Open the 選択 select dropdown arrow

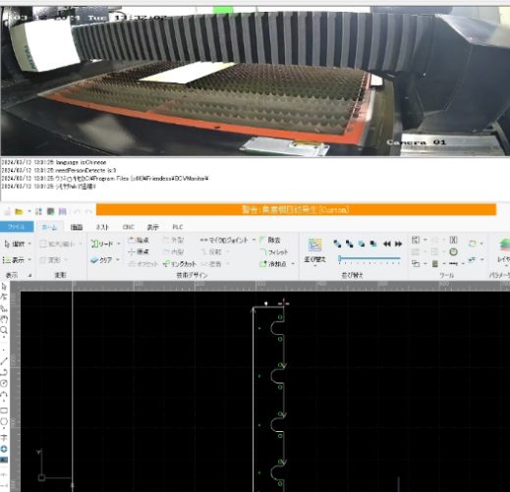click(x=29, y=244)
